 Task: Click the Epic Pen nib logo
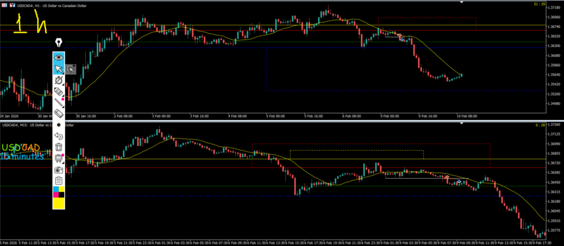tap(58, 42)
